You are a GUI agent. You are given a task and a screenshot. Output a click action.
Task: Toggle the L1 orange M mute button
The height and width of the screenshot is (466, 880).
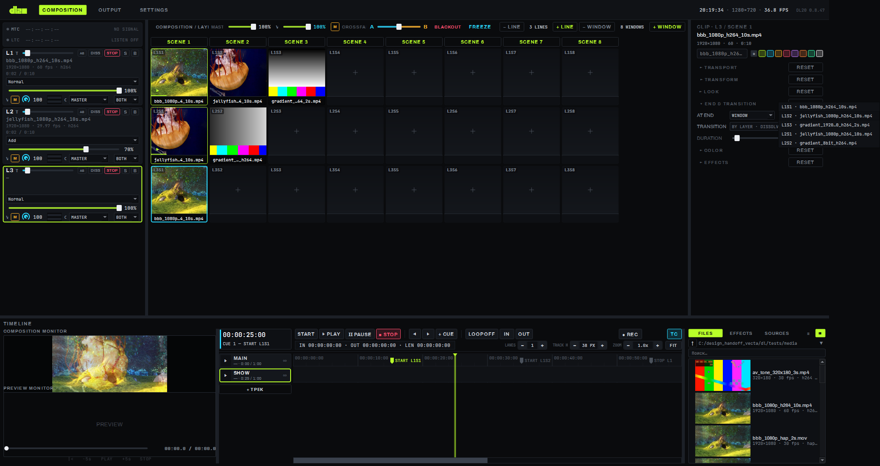(x=15, y=100)
